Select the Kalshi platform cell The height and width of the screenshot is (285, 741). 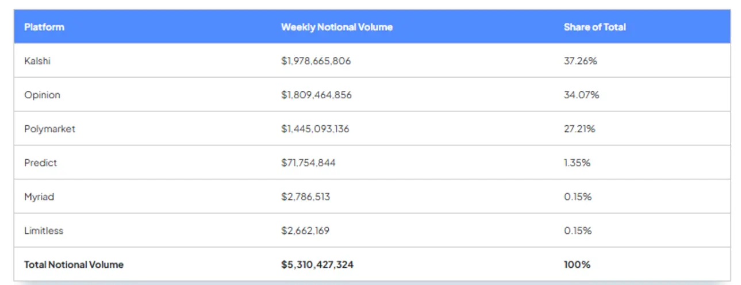(x=37, y=61)
